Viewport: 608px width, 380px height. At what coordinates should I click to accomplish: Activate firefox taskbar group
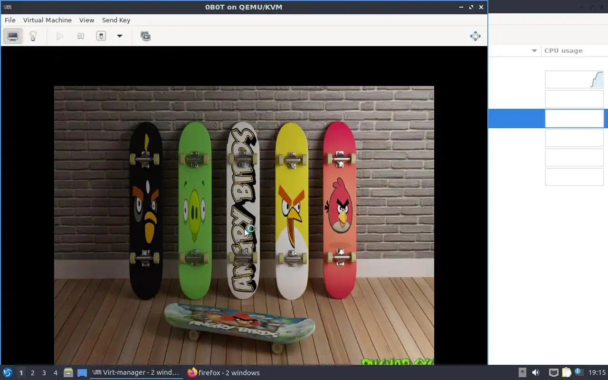click(x=224, y=373)
